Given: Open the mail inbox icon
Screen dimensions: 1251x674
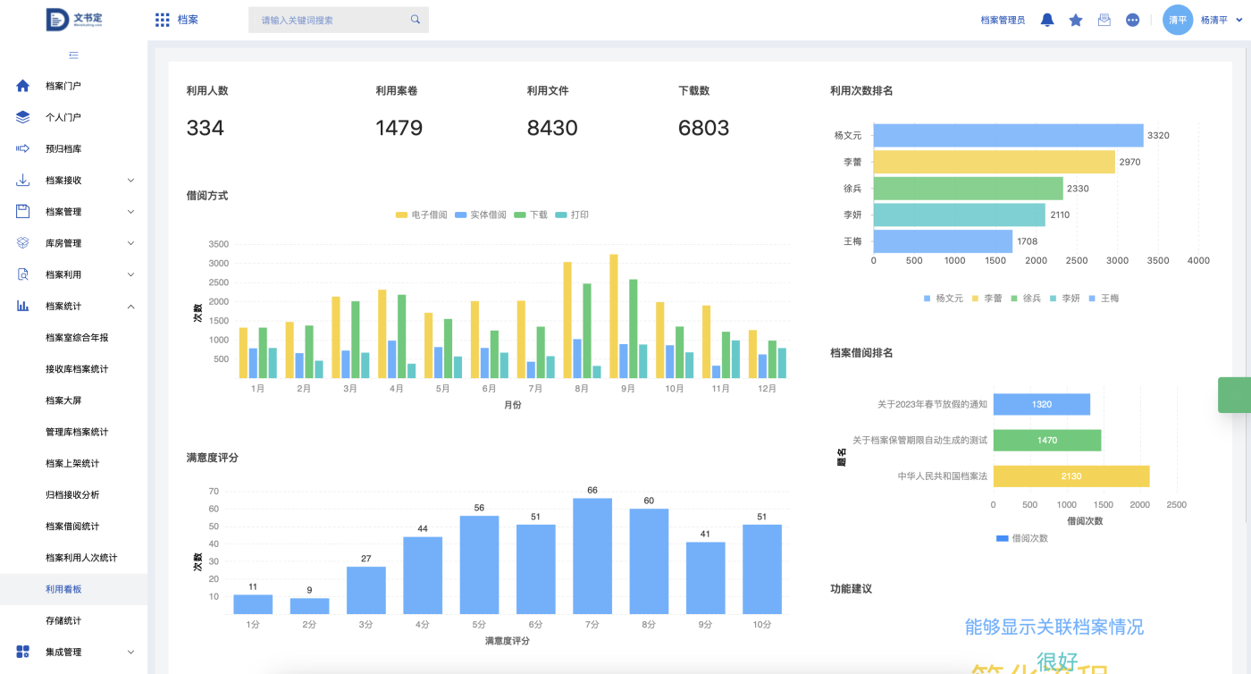Looking at the screenshot, I should [x=1104, y=20].
